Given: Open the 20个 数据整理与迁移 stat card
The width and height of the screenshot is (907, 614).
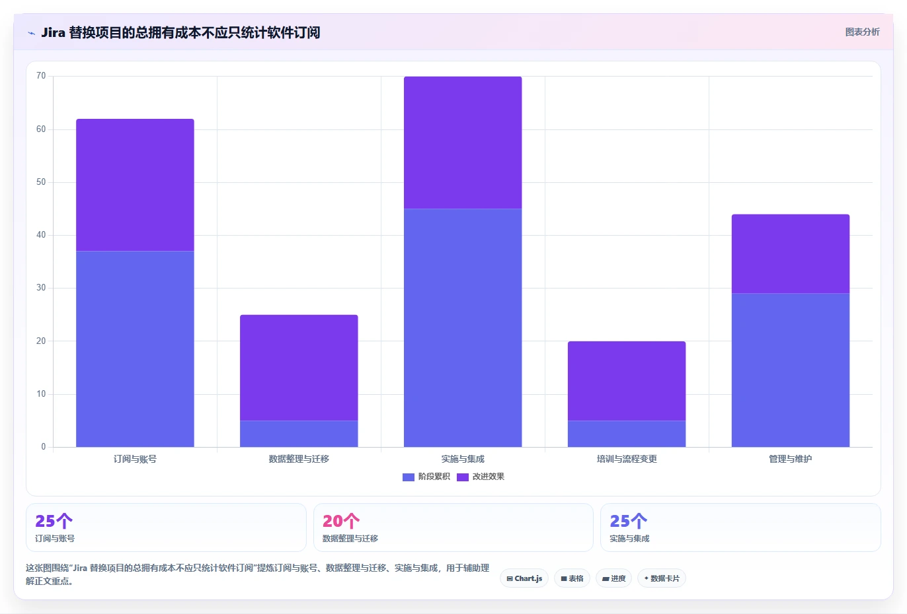Looking at the screenshot, I should click(x=453, y=528).
